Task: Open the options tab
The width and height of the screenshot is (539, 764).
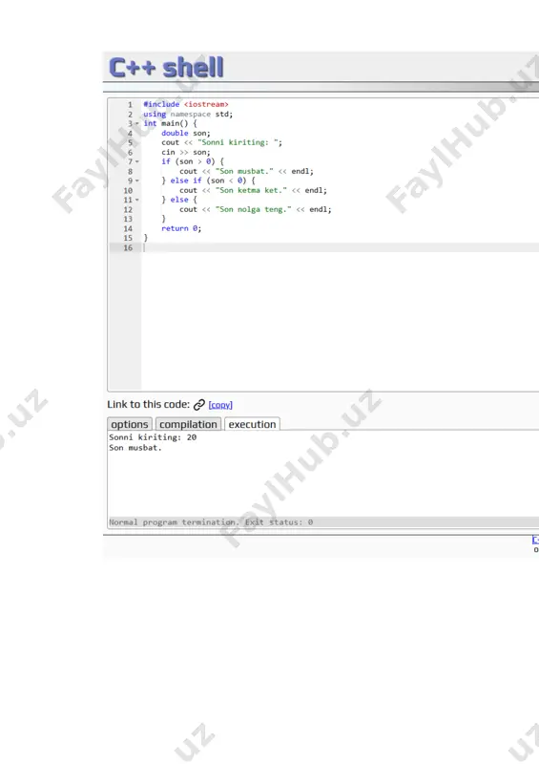Action: [130, 424]
